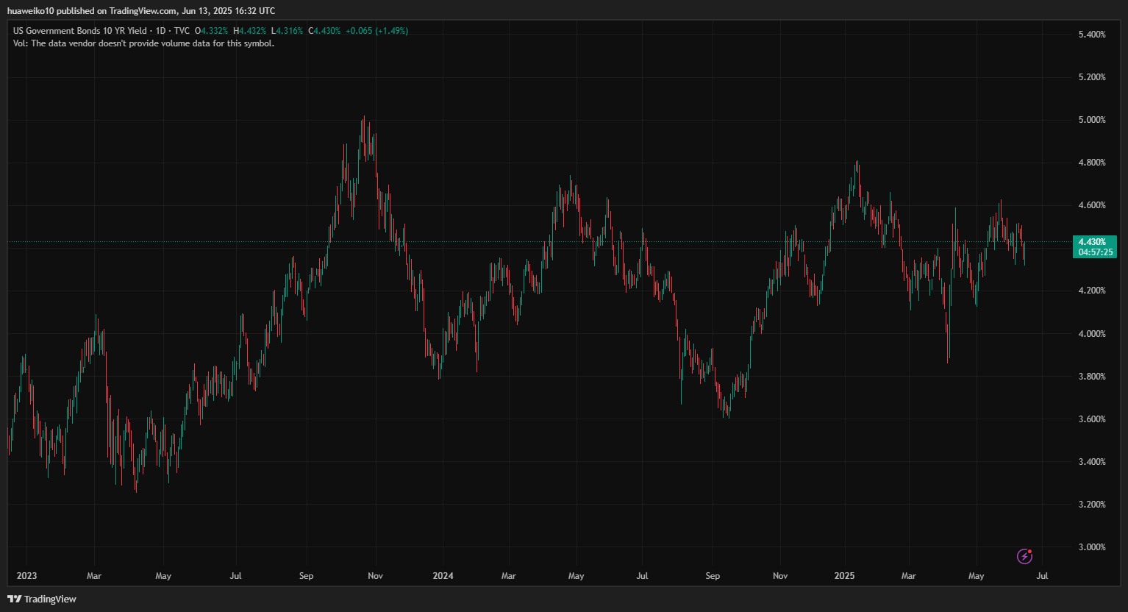Screen dimensions: 1128x612
Task: Click the countdown timer 04:57:25
Action: (1096, 252)
